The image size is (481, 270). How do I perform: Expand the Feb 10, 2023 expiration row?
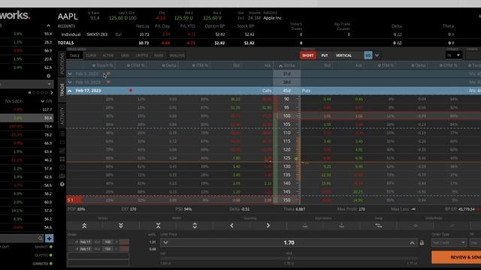(70, 82)
